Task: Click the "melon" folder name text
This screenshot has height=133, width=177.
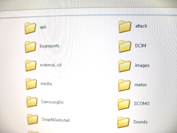Action: pos(140,85)
